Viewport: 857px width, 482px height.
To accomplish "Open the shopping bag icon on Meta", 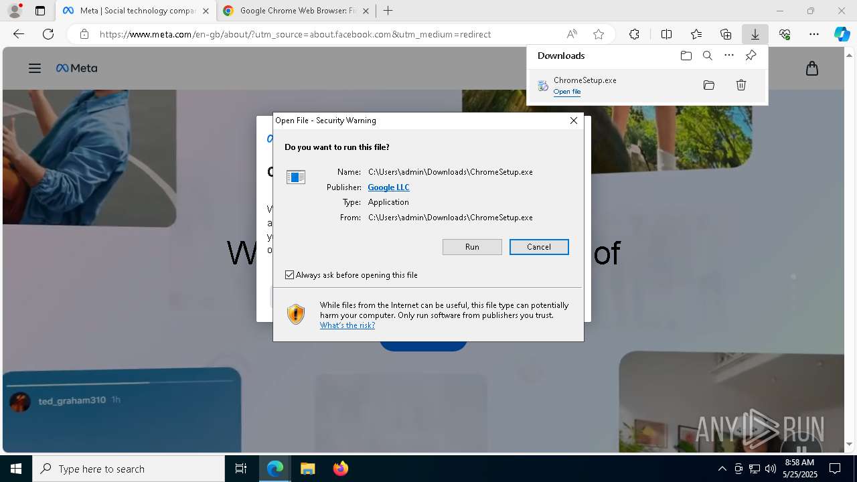I will click(812, 68).
